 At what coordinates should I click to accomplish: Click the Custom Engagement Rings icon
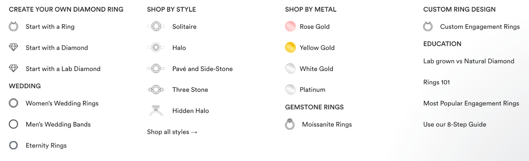tap(428, 26)
